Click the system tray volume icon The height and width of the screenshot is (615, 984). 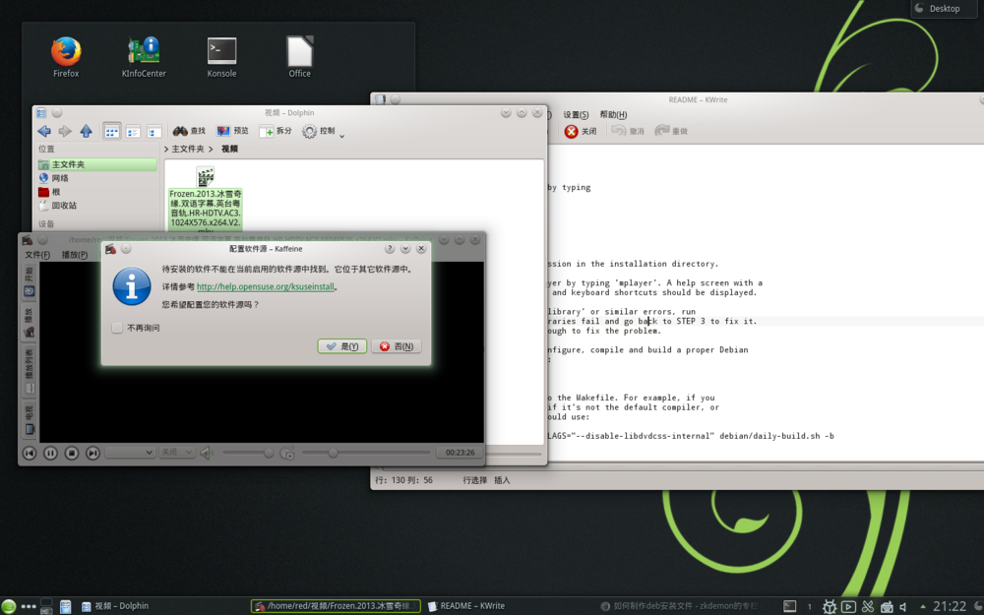click(903, 607)
